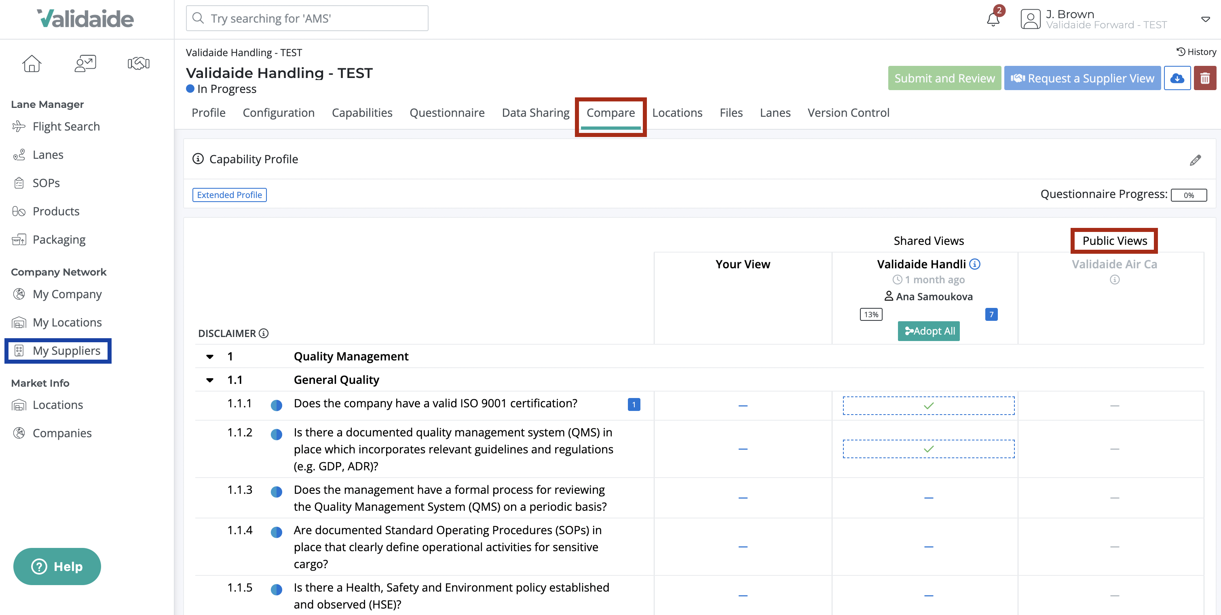This screenshot has height=615, width=1221.
Task: Click the blue circle icon for question 1.1.1
Action: 276,405
